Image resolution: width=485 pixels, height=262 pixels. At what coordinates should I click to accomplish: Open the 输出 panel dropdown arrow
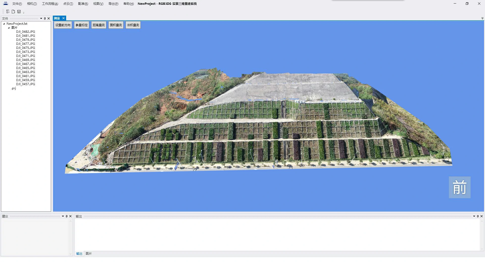click(x=474, y=216)
